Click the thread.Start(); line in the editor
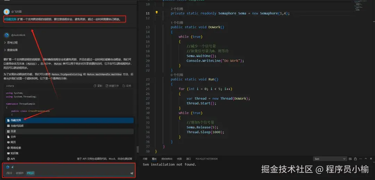The width and height of the screenshot is (375, 180). pyautogui.click(x=201, y=103)
